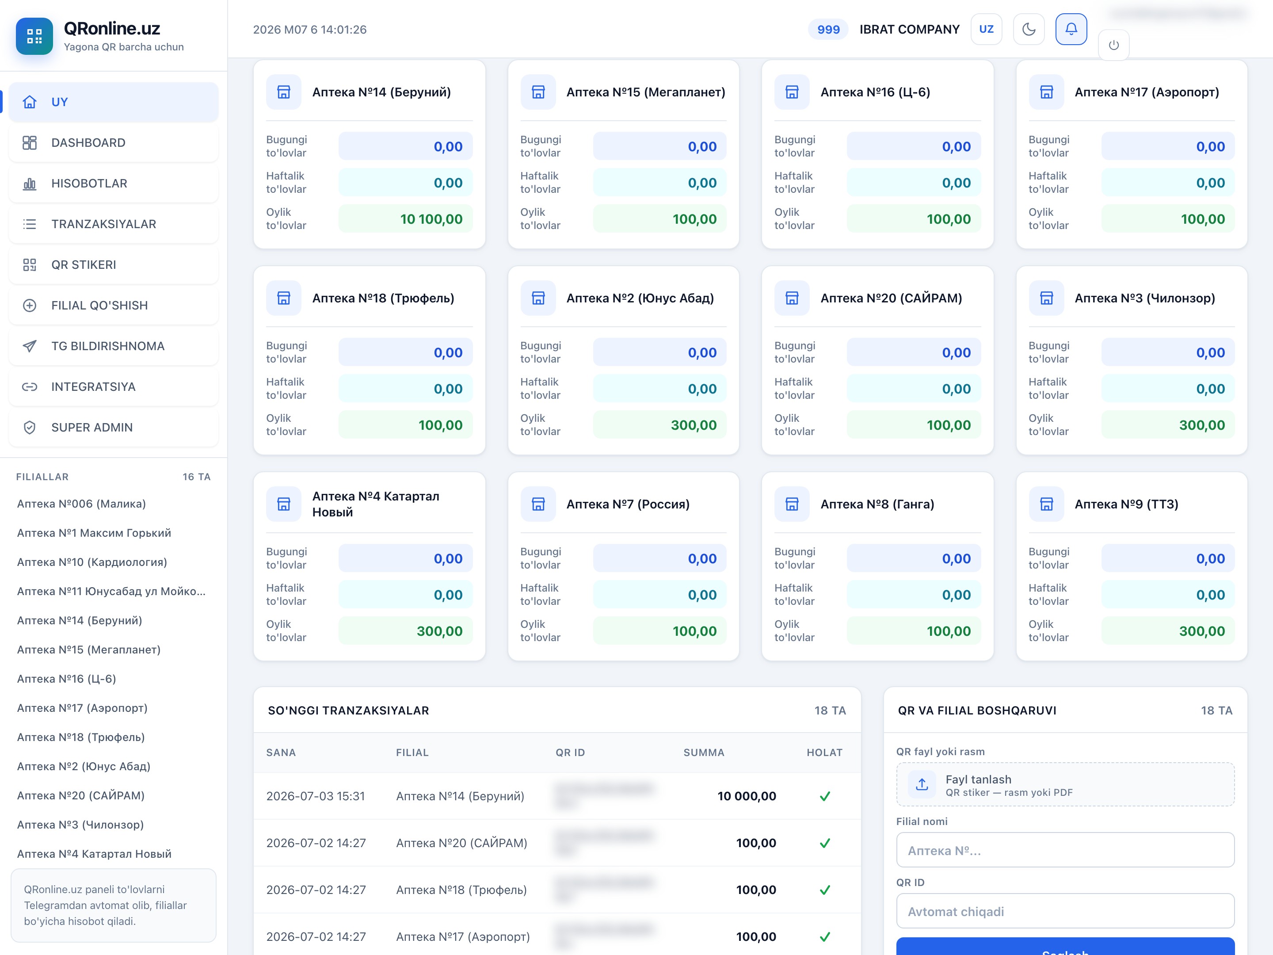Click the QR ID input field
Image resolution: width=1273 pixels, height=955 pixels.
pyautogui.click(x=1065, y=911)
